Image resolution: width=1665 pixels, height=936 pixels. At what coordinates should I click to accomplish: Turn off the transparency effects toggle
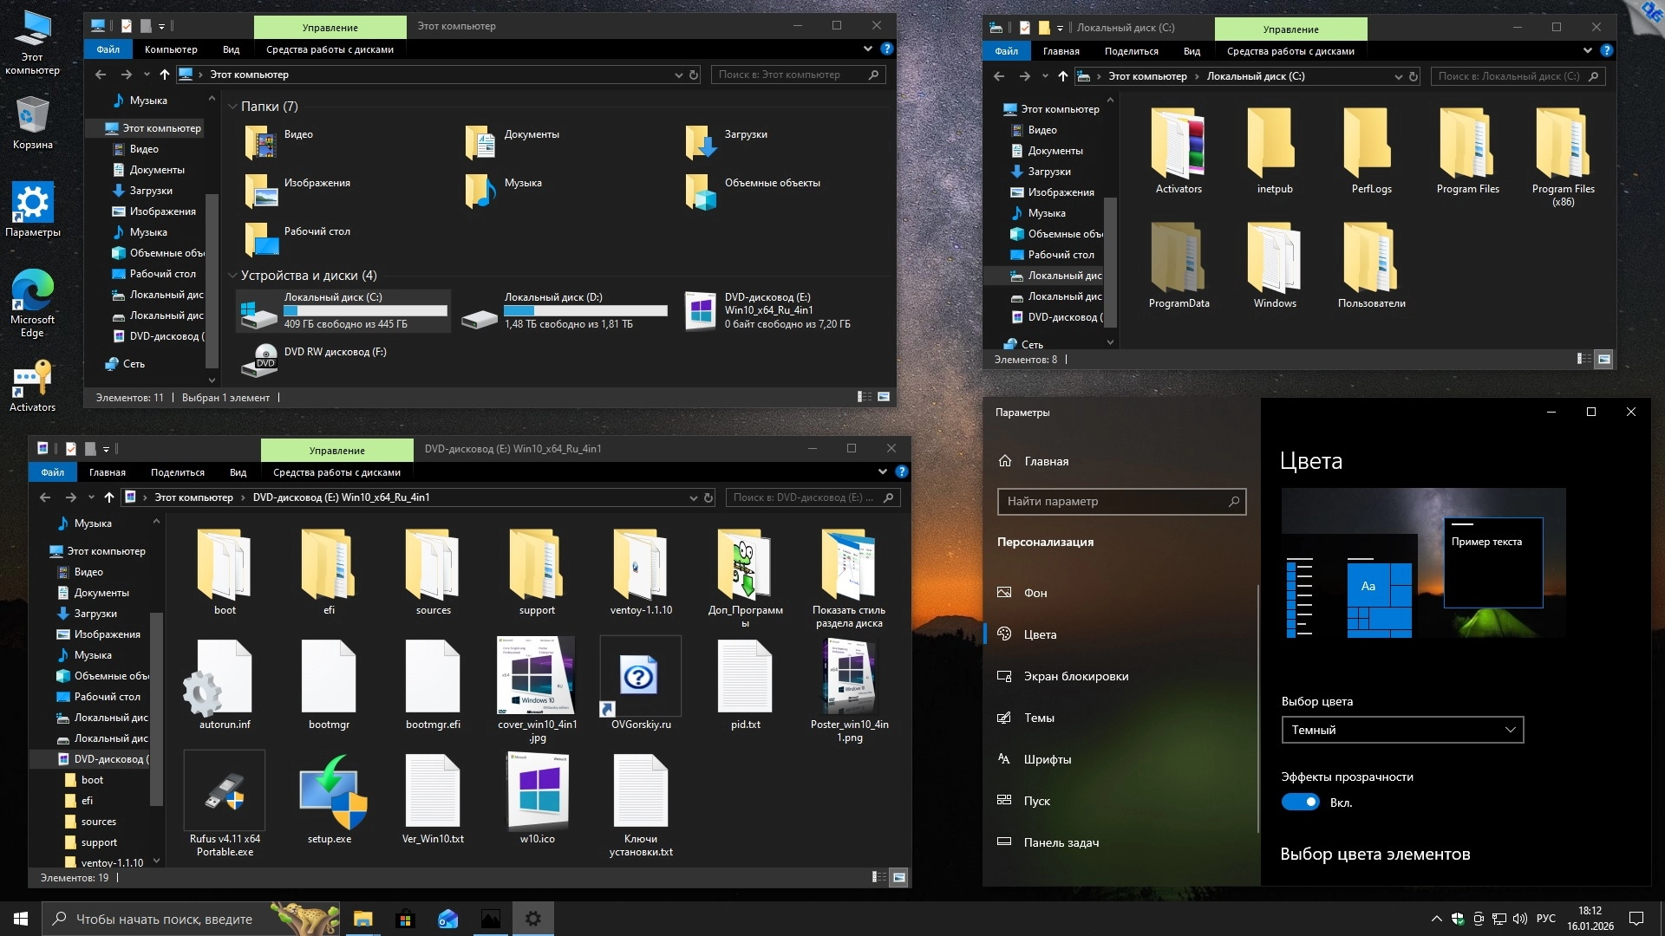click(1300, 803)
